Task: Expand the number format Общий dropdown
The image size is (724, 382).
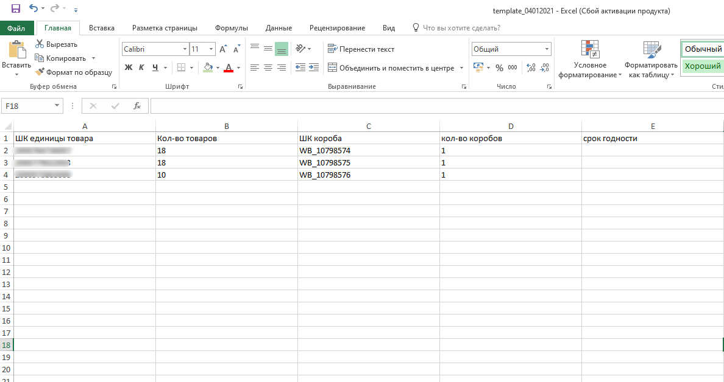Action: point(547,49)
